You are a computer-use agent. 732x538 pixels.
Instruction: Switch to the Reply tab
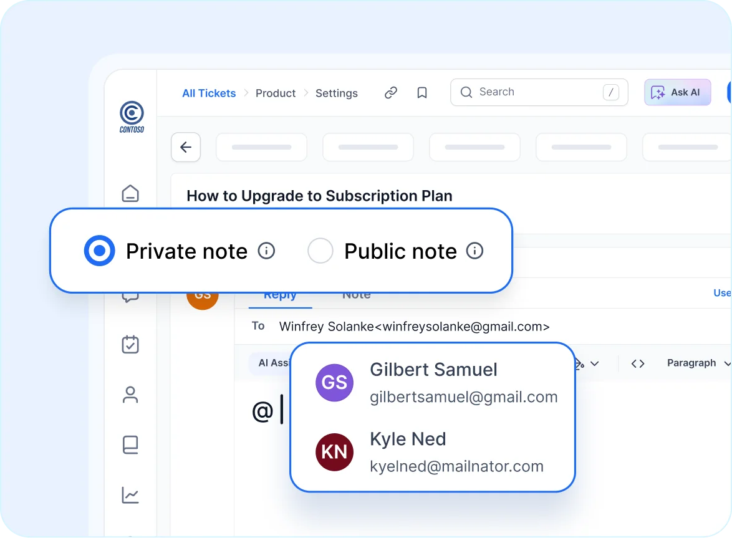coord(279,294)
